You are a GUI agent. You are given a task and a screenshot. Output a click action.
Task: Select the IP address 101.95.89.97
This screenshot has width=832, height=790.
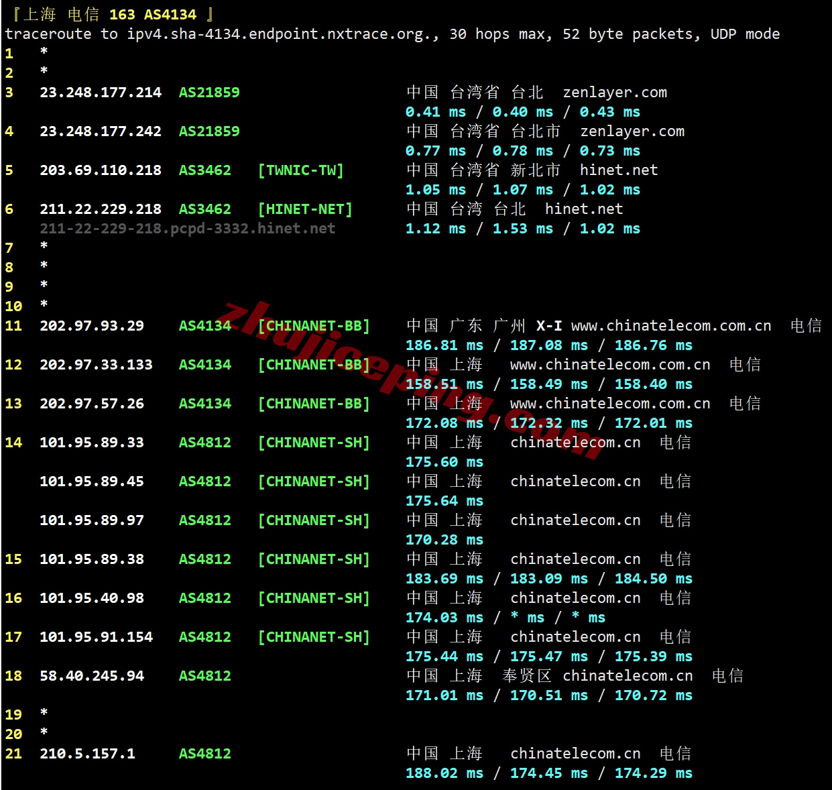(x=92, y=520)
